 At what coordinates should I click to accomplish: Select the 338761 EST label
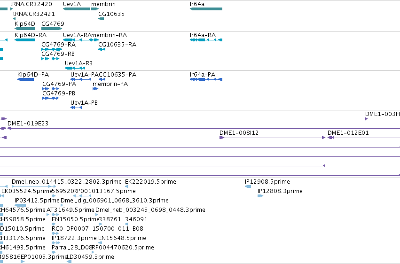[x=110, y=219]
